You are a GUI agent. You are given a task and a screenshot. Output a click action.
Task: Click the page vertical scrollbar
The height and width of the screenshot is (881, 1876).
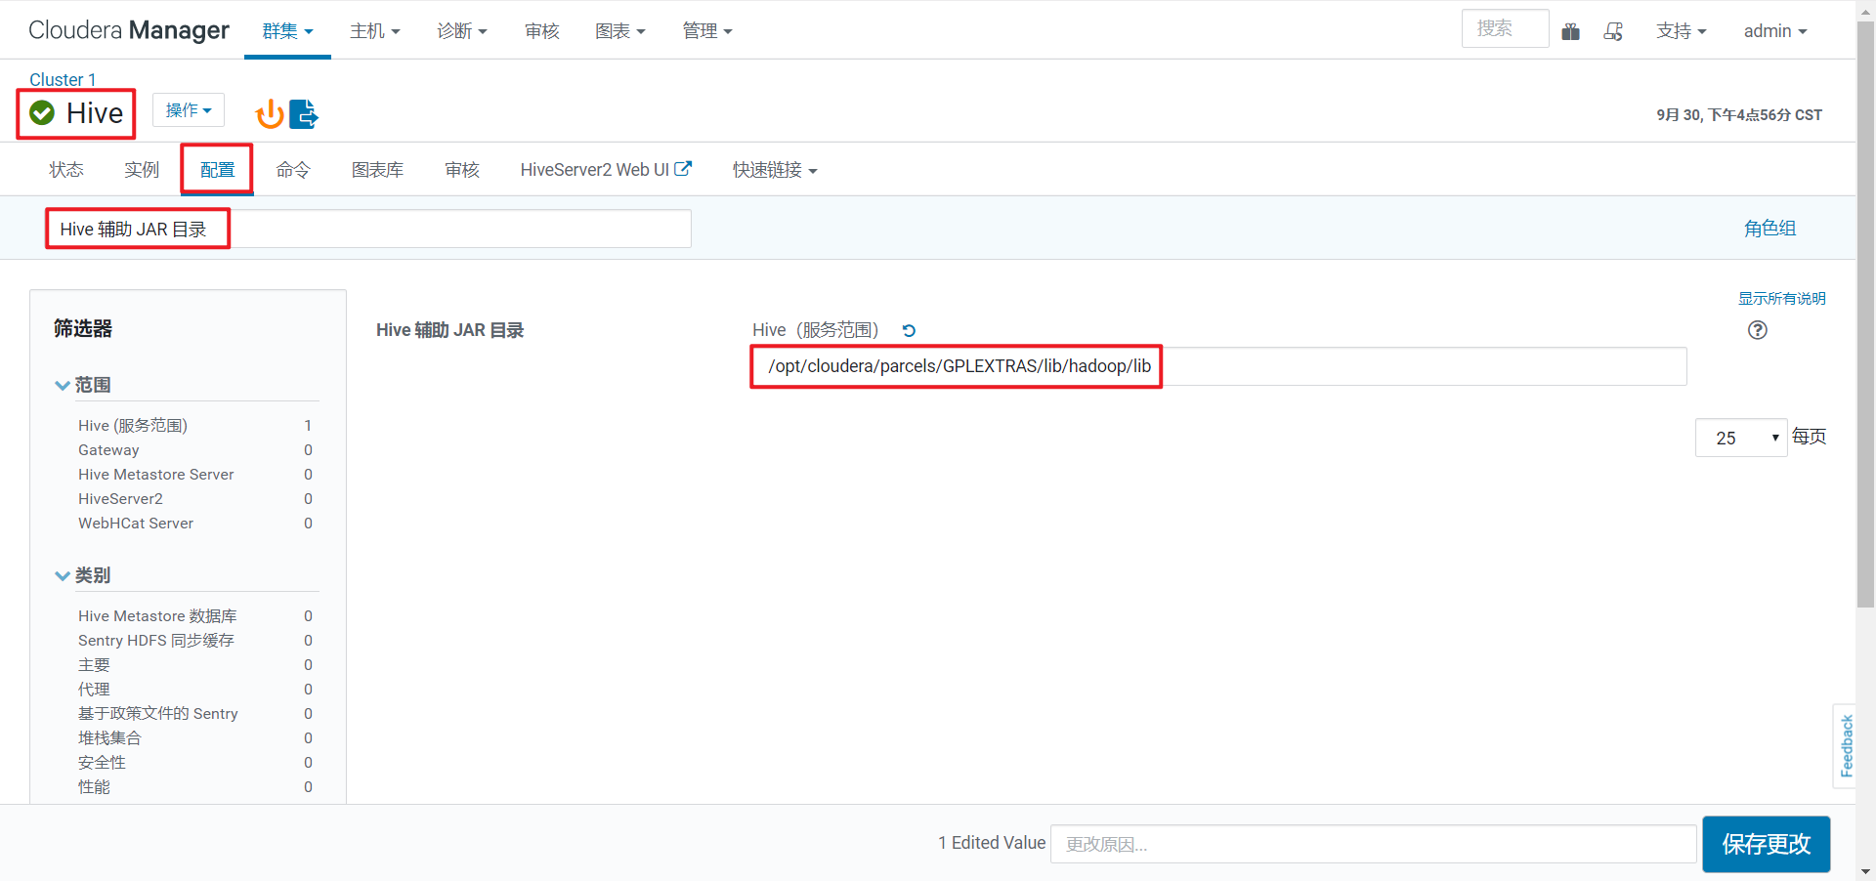[1865, 313]
